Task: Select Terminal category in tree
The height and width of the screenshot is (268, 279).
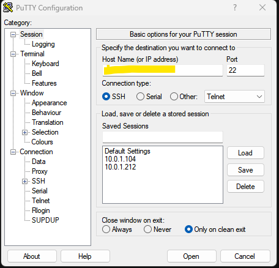Action: pyautogui.click(x=32, y=54)
